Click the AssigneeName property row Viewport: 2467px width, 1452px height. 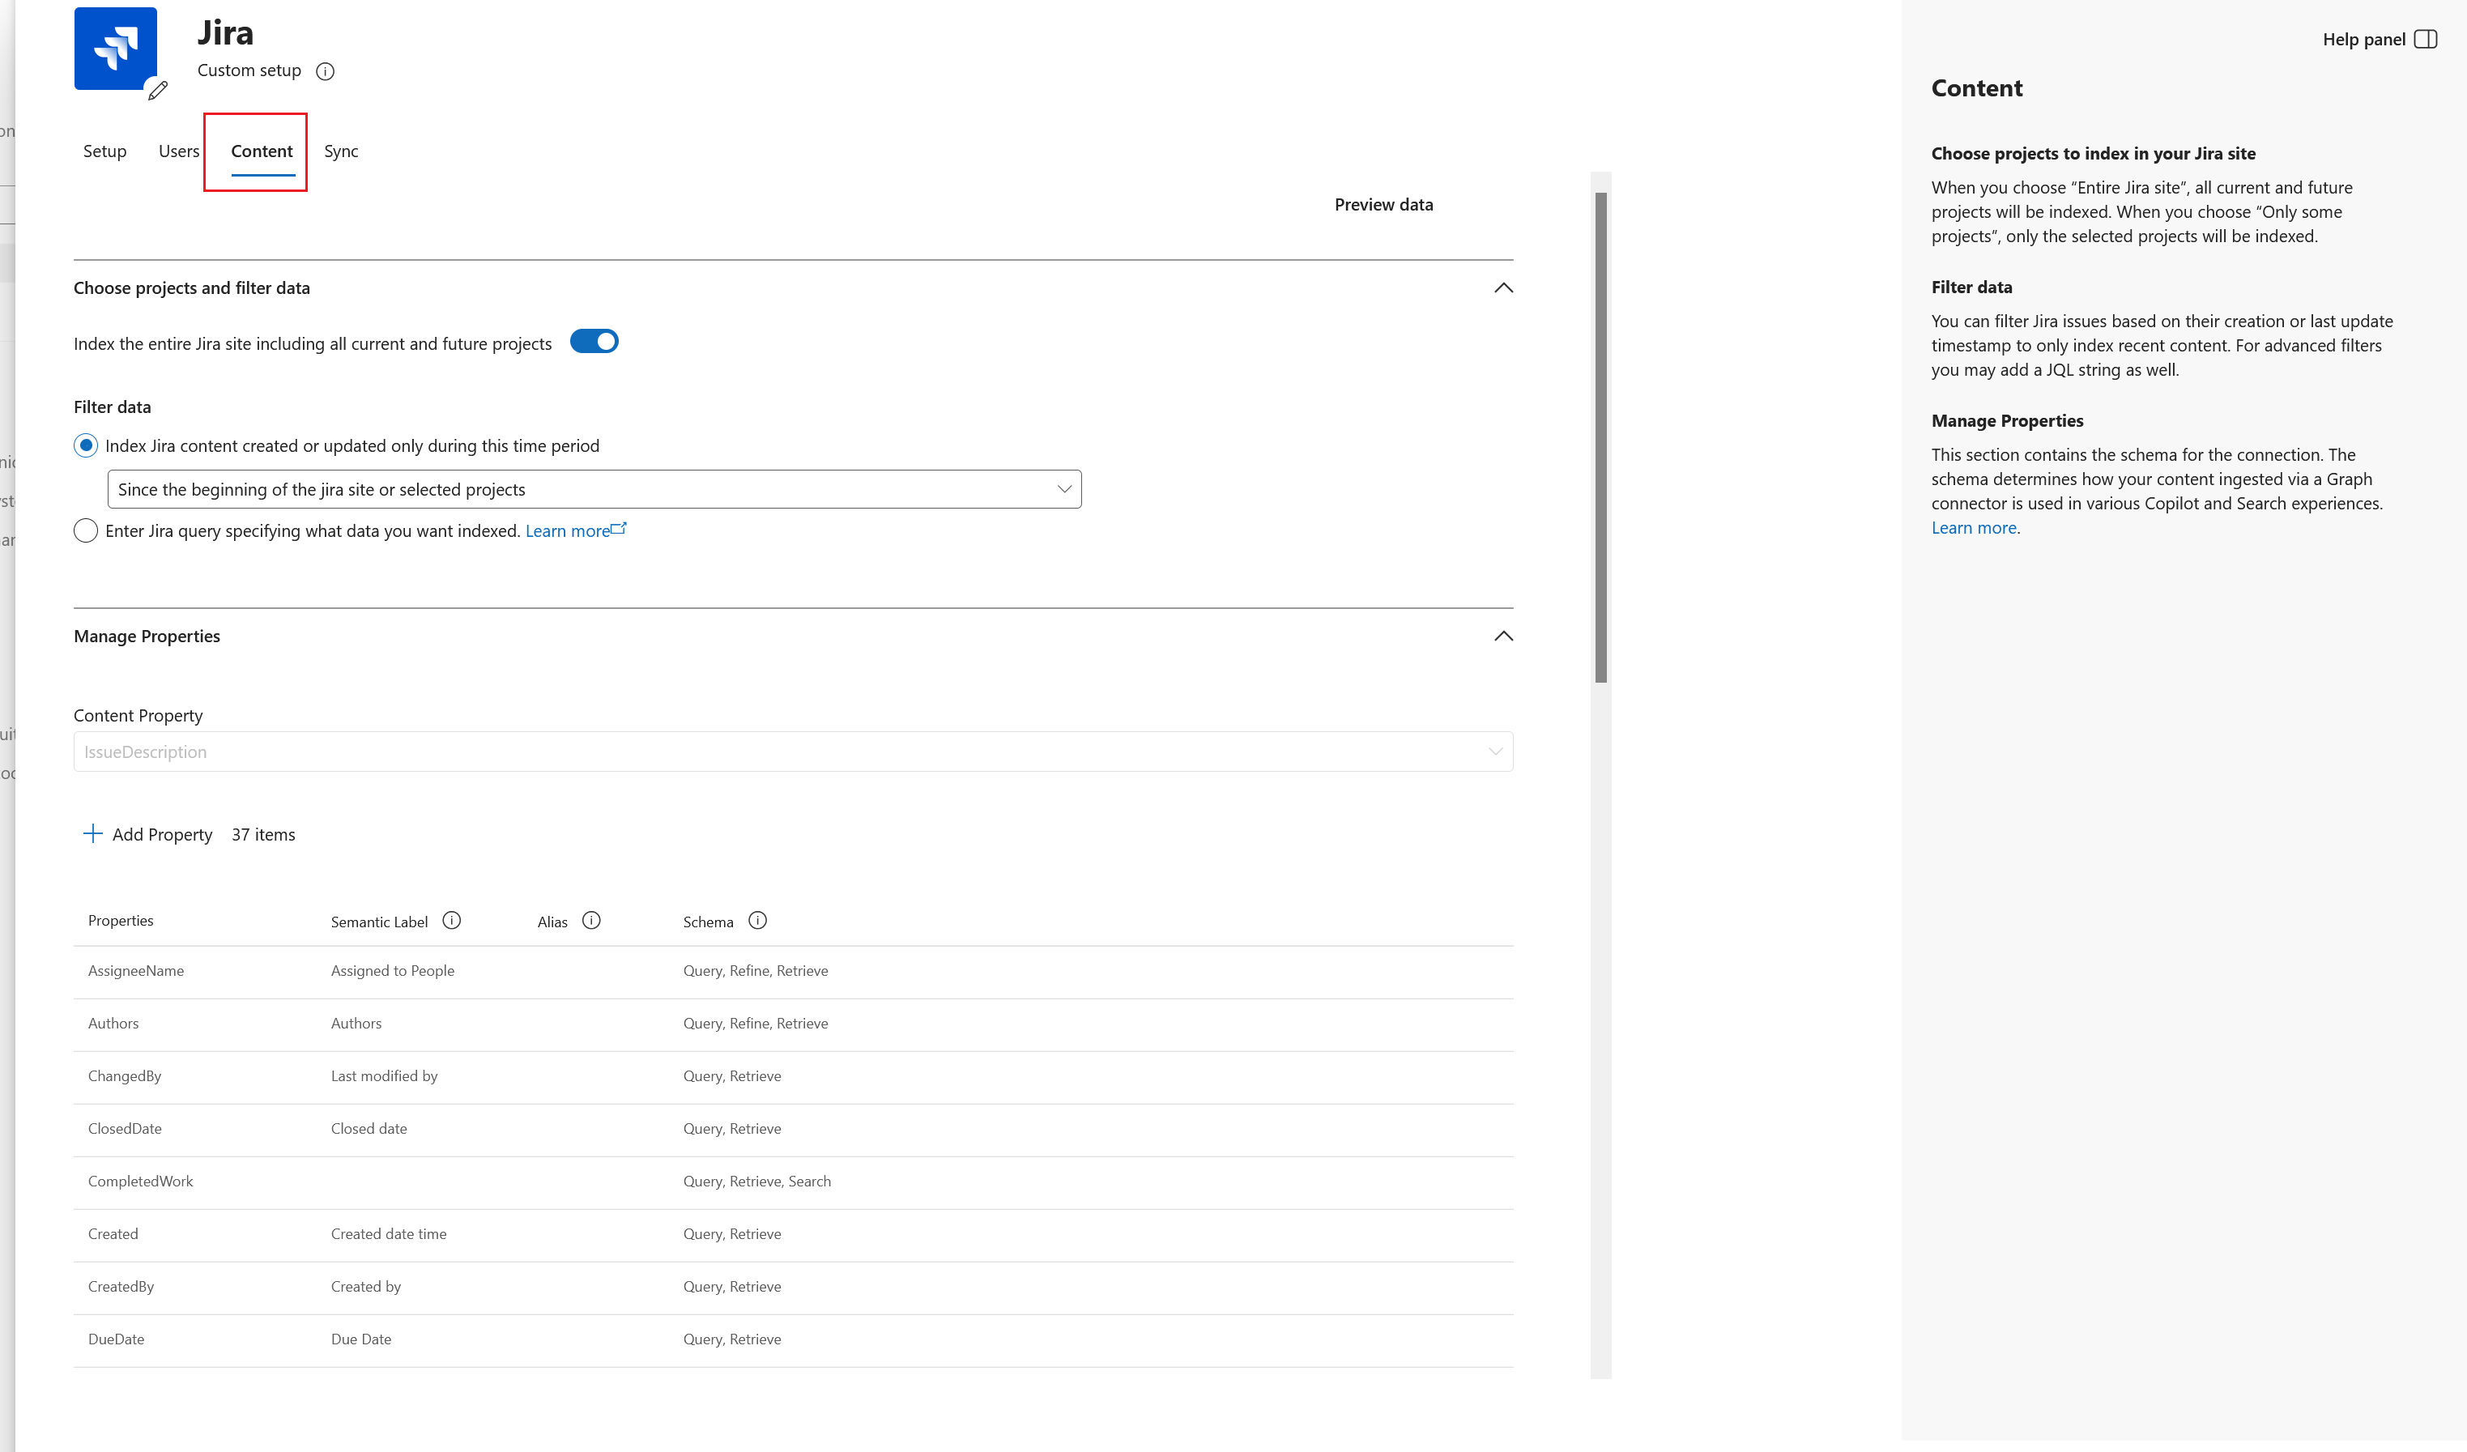coord(793,971)
